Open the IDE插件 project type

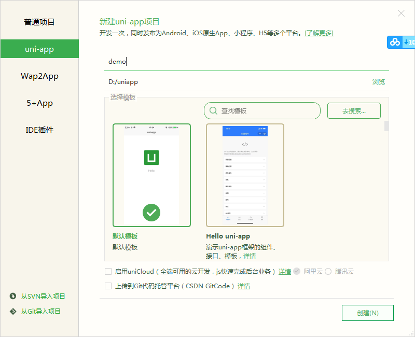(x=39, y=130)
